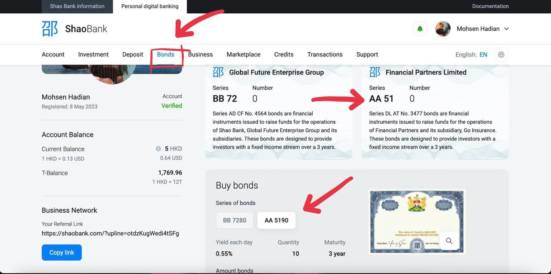The image size is (551, 274).
Task: Open the Deposit menu item
Action: pyautogui.click(x=133, y=55)
